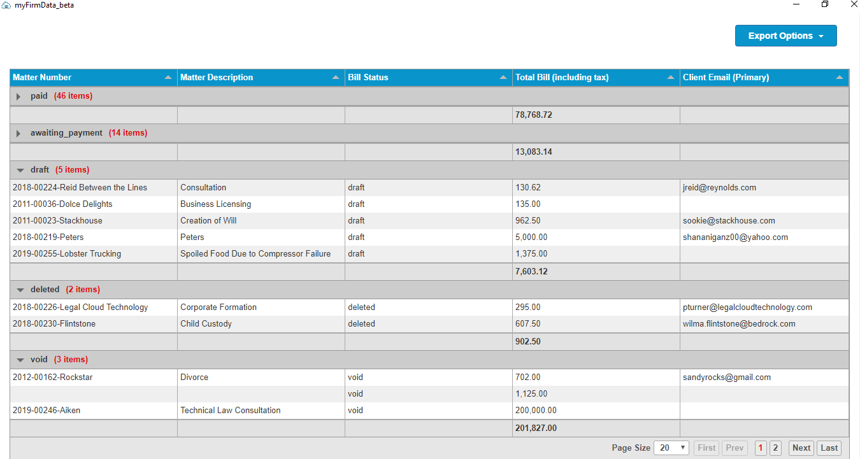
Task: Click the Matter Description header label
Action: [217, 78]
